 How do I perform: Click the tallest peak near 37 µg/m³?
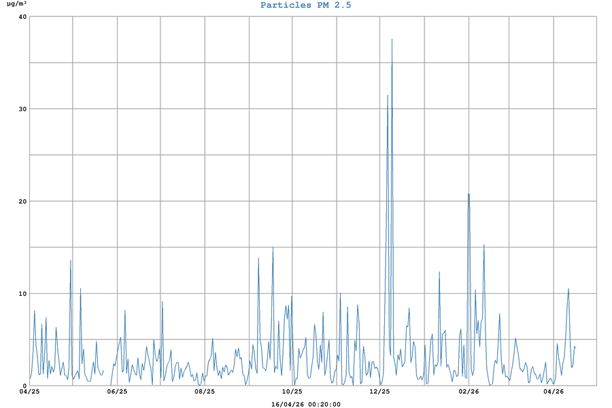tap(392, 40)
